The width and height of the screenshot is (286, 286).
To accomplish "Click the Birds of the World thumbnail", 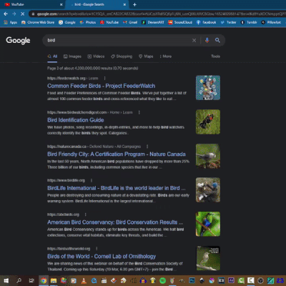I will tap(208, 258).
